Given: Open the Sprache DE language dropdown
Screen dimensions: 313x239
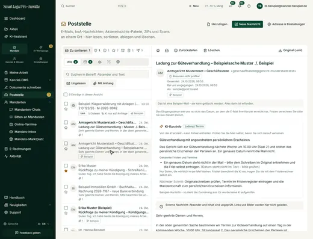Looking at the screenshot, I should point(43,224).
